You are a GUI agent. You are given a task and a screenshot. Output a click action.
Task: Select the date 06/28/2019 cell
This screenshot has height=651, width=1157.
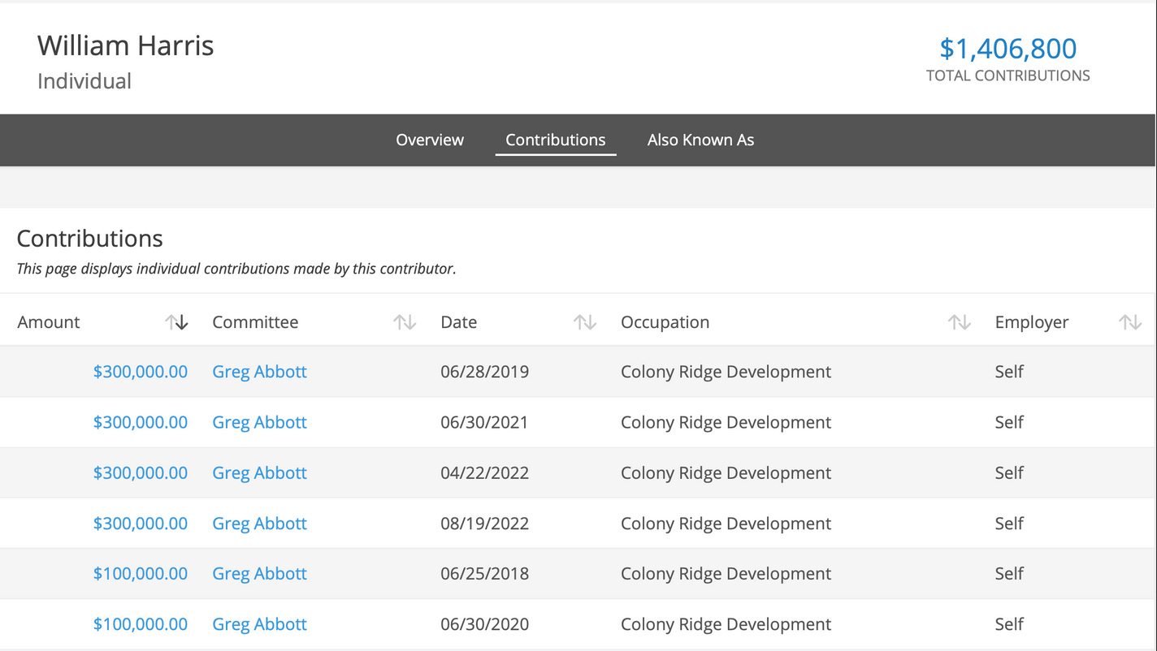(485, 372)
